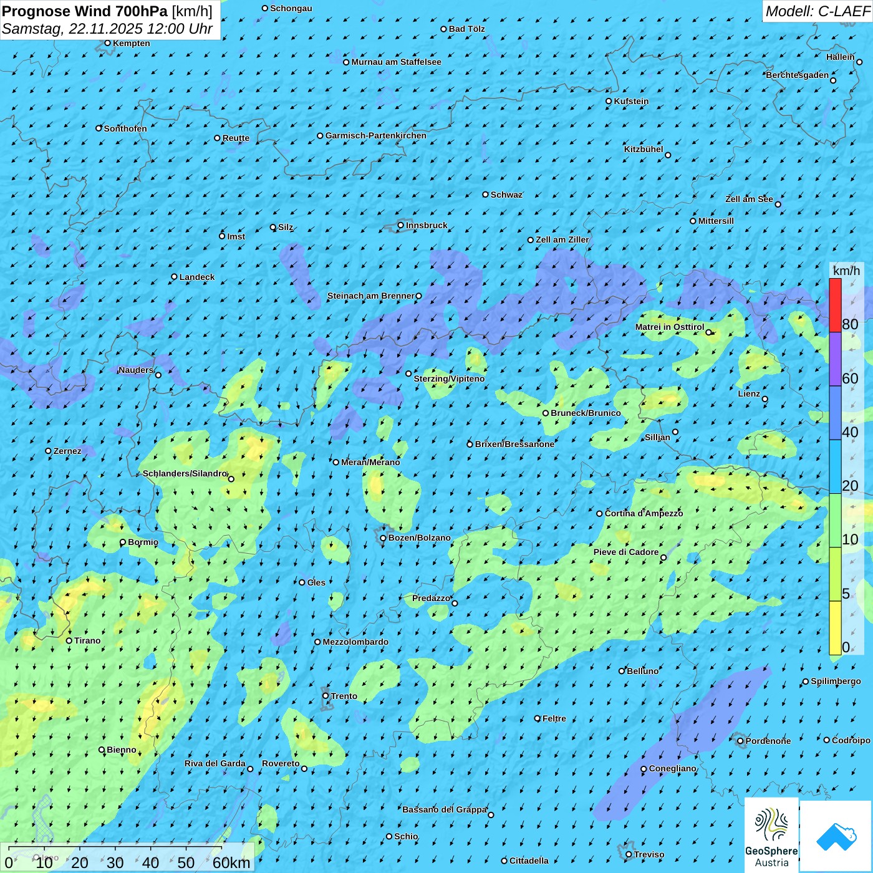Click the Kempten city label

(x=131, y=43)
